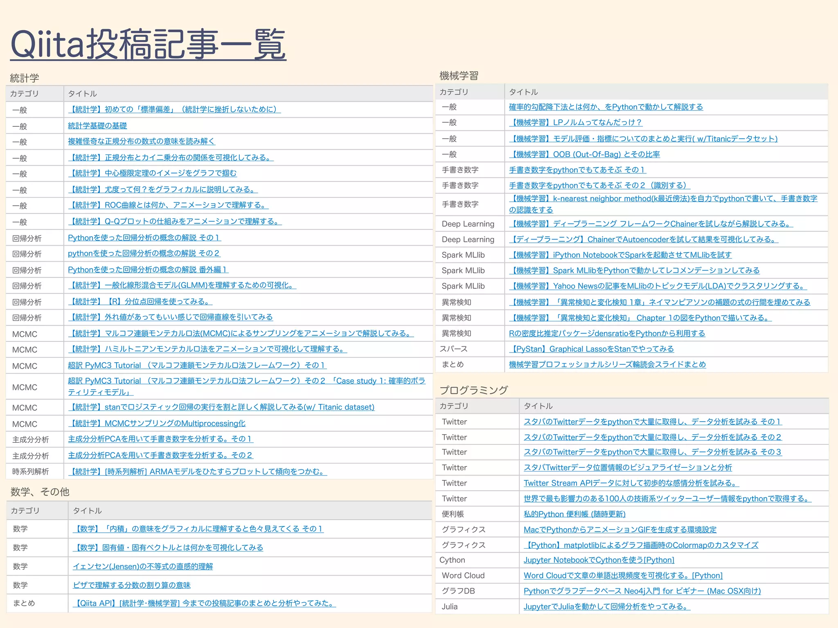
Task: Click MCMCサンプリングのMultiprocessing化 link
Action: tap(157, 423)
